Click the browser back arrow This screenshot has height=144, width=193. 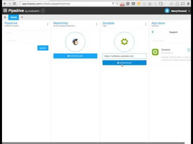pos(5,4)
